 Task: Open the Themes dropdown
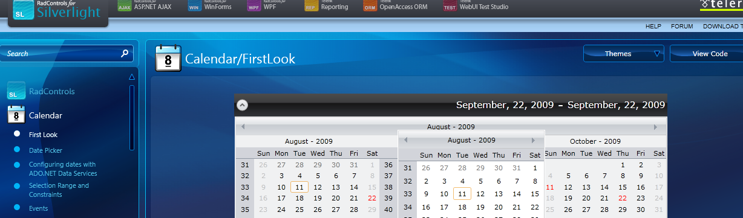point(624,54)
